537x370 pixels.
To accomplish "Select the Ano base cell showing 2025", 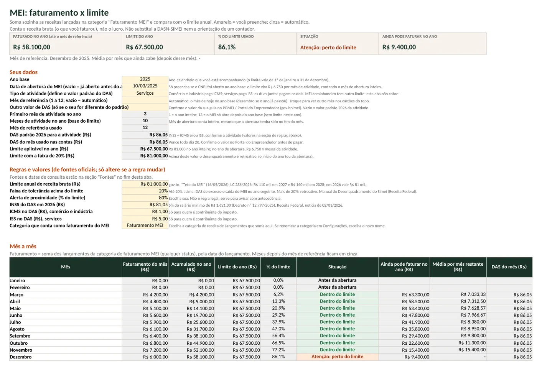I will (145, 79).
